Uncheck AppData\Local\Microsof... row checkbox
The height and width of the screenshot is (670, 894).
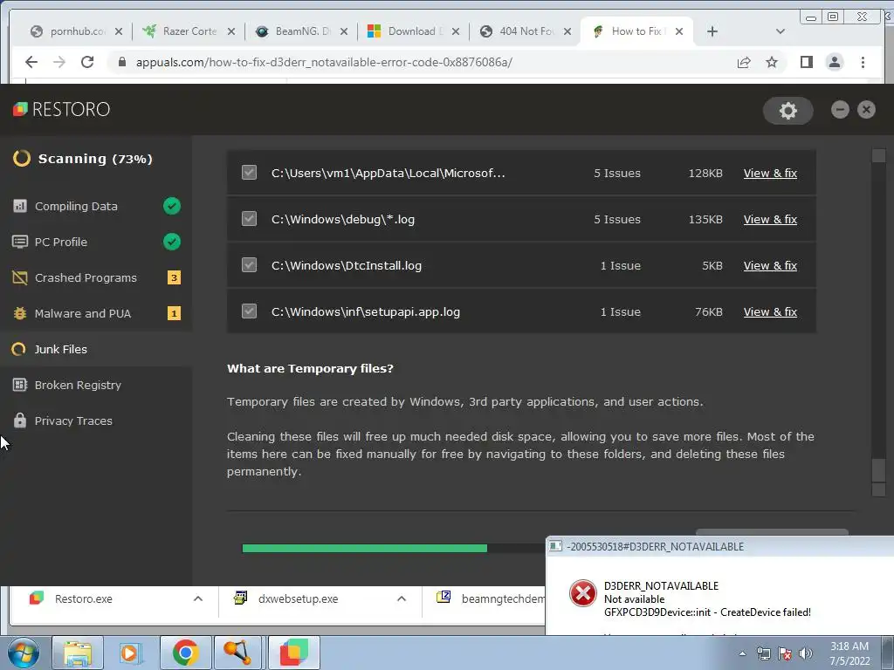tap(249, 173)
